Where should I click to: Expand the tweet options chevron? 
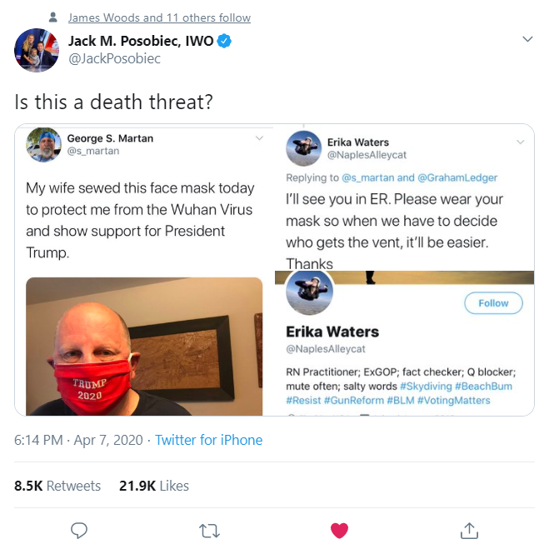(527, 39)
